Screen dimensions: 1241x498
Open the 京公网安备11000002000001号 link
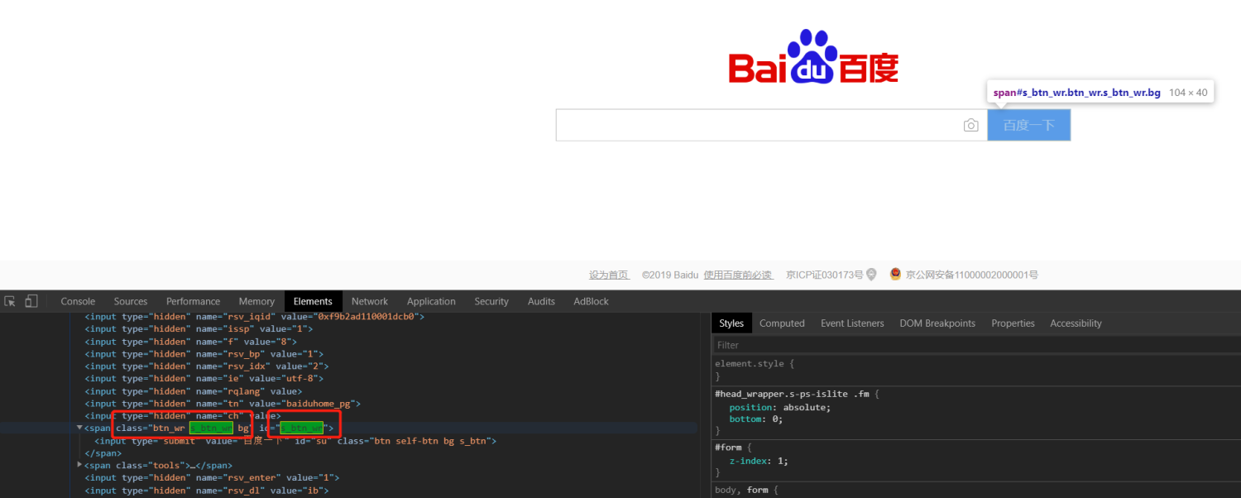pos(972,275)
